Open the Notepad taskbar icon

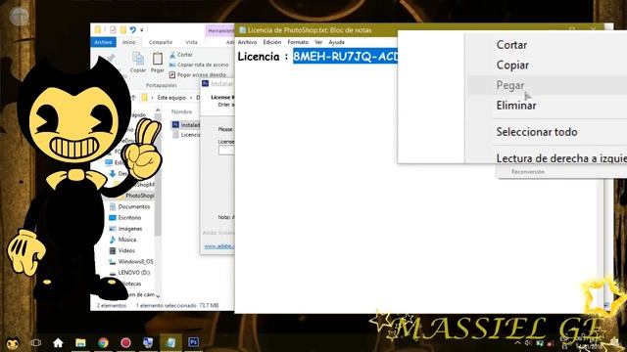click(170, 342)
